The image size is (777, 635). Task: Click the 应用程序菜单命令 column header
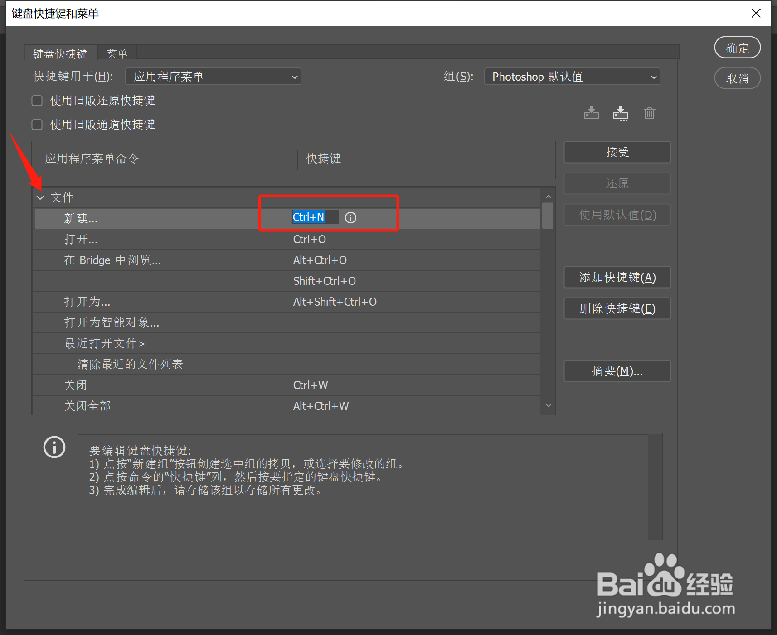(x=92, y=159)
